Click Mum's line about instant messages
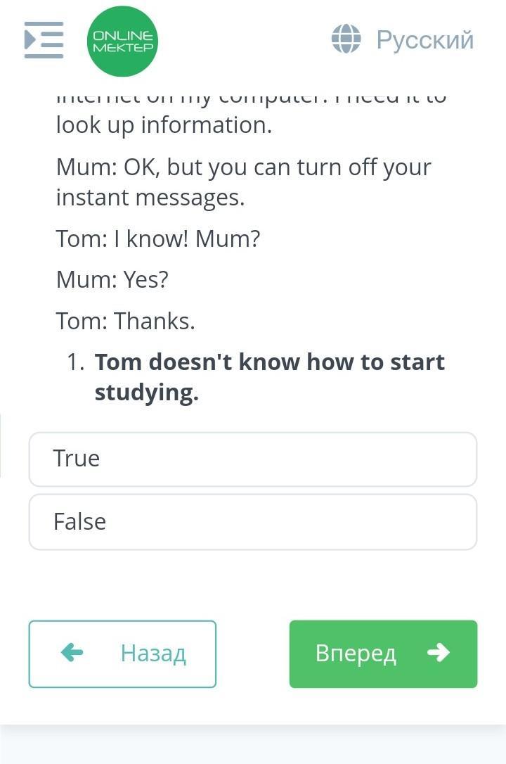 [243, 182]
